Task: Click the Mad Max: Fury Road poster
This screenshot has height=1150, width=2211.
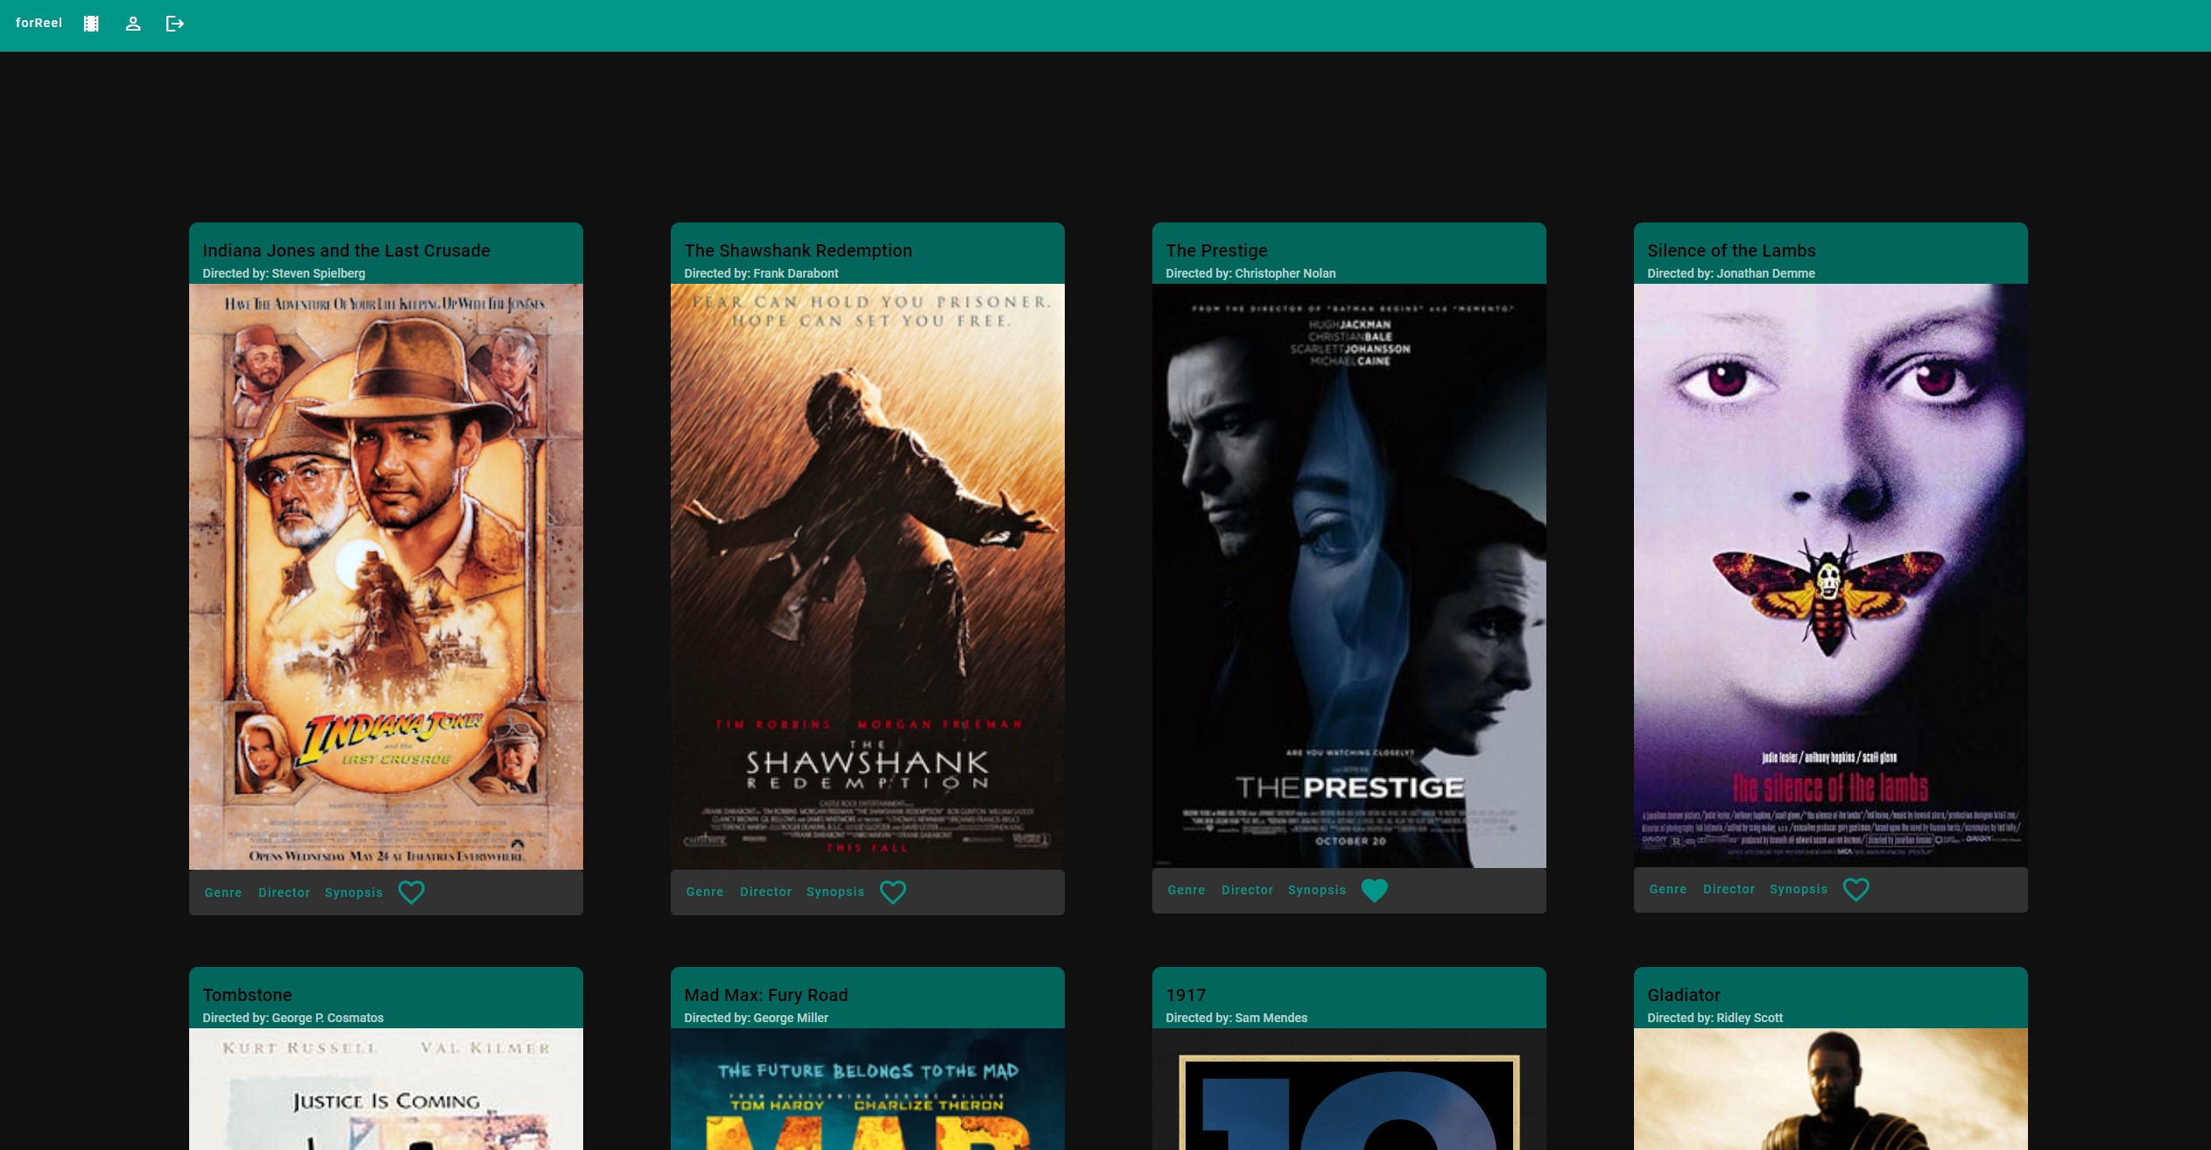Action: [x=868, y=1089]
